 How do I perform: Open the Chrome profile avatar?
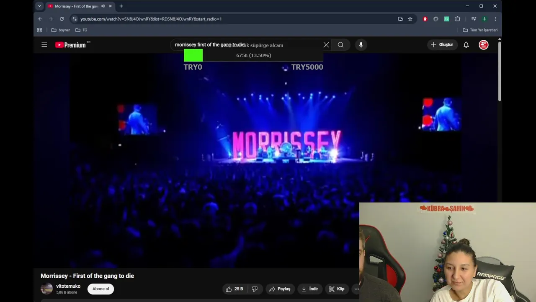(484, 19)
